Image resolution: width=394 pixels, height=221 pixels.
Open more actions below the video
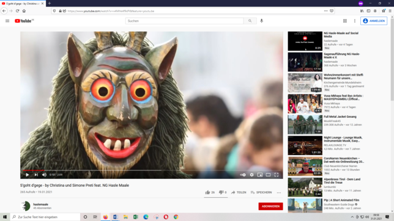point(279,193)
